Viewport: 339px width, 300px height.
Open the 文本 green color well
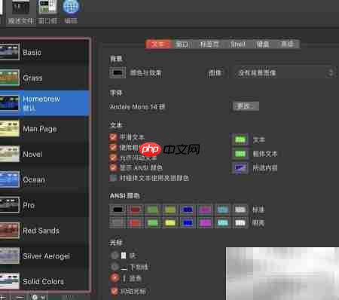240,139
